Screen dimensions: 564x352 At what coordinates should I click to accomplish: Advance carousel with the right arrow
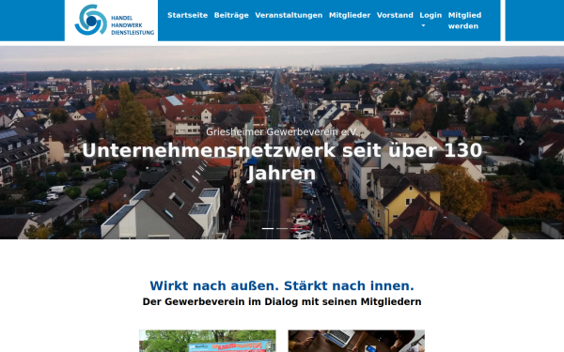[x=521, y=142]
